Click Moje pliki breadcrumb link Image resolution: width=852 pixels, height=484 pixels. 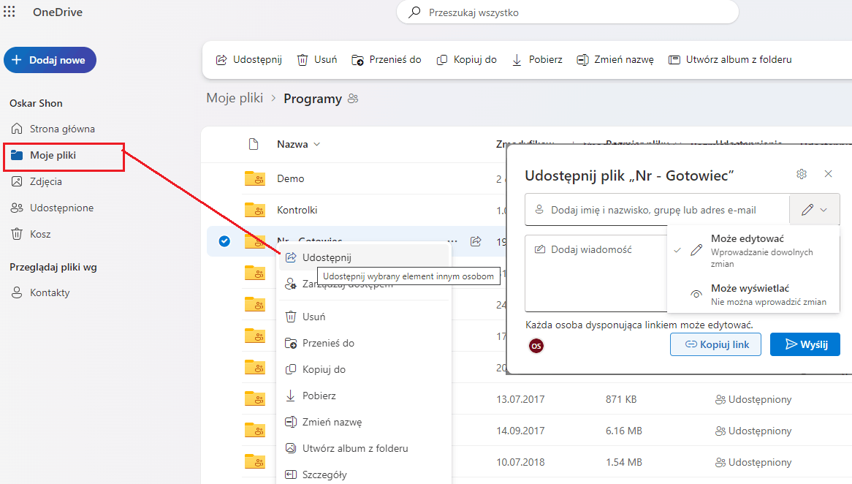click(235, 98)
